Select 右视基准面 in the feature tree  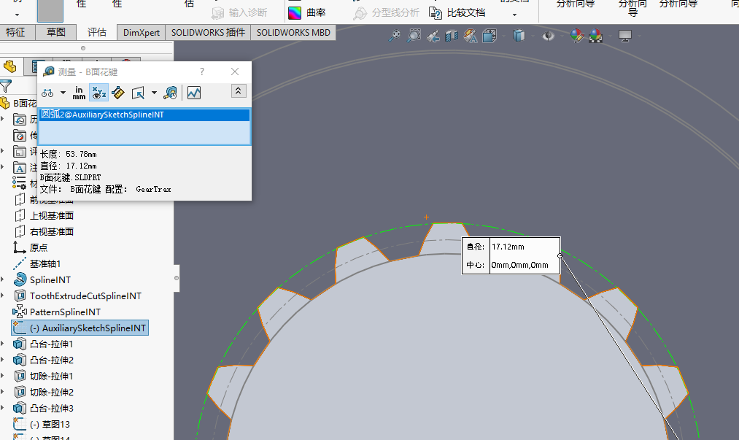[x=51, y=231]
